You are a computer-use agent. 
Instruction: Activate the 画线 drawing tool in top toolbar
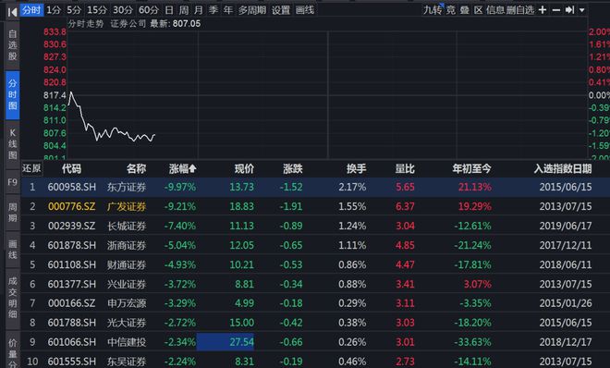coord(305,10)
